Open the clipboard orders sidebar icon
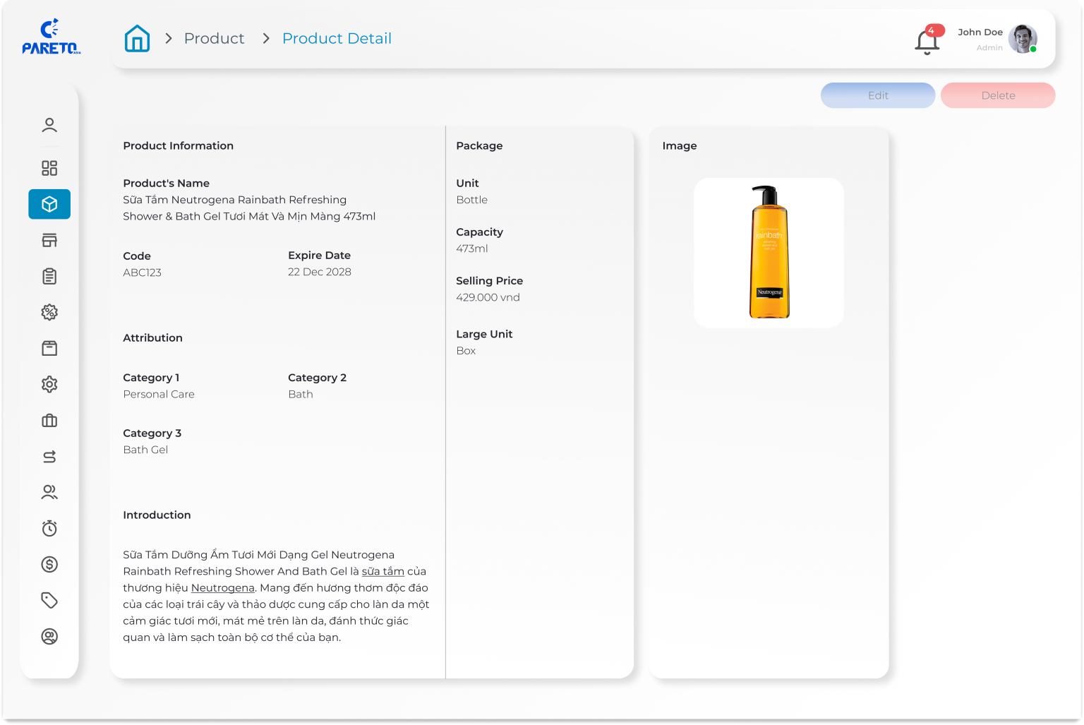 point(49,276)
